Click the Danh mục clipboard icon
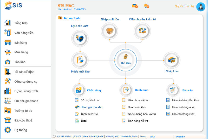 pos(126,90)
